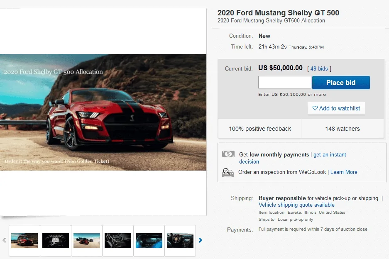Click the 2020 Ford Mustang Shelby GT 500 title

click(278, 12)
